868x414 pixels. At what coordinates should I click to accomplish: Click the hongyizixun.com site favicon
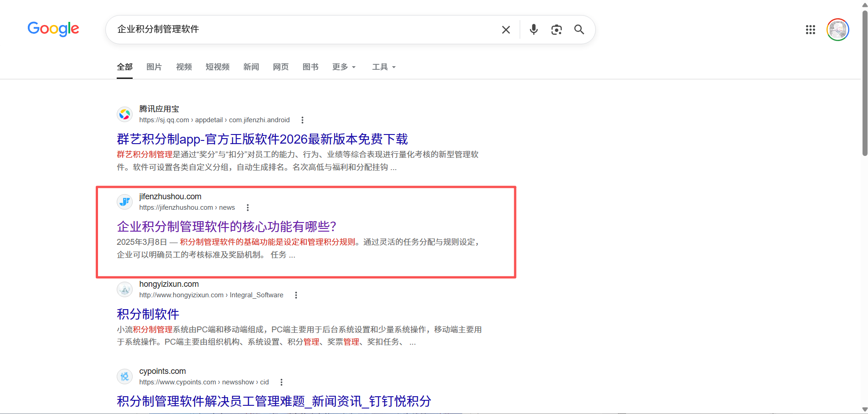point(125,290)
